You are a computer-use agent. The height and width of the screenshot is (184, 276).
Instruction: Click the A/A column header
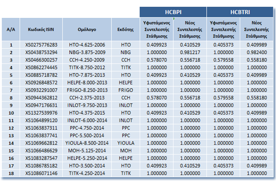pyautogui.click(x=11, y=30)
